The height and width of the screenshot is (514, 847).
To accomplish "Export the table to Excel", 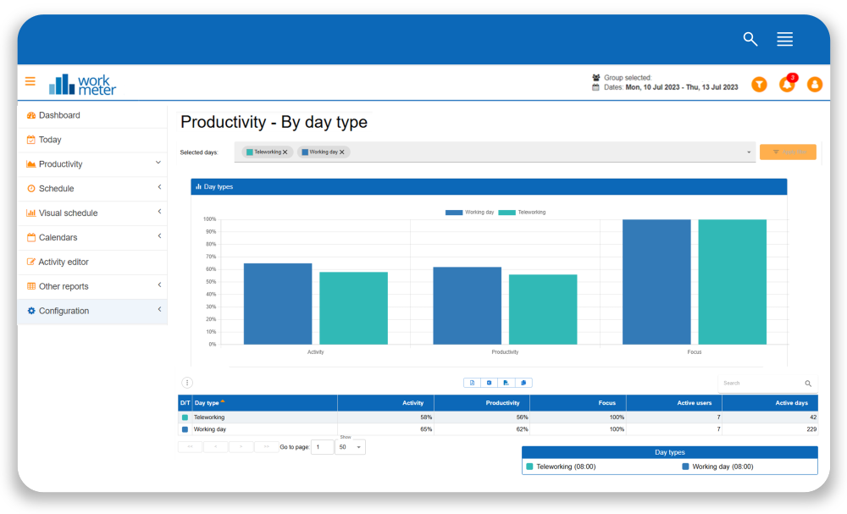I will 489,383.
